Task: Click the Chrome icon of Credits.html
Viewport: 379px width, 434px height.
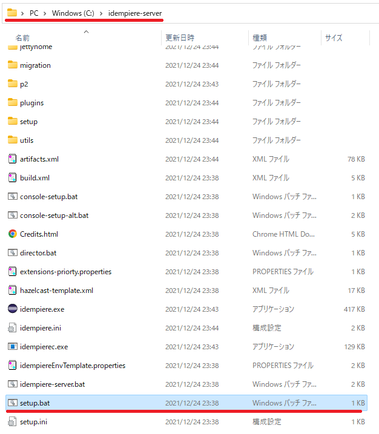Action: point(13,234)
